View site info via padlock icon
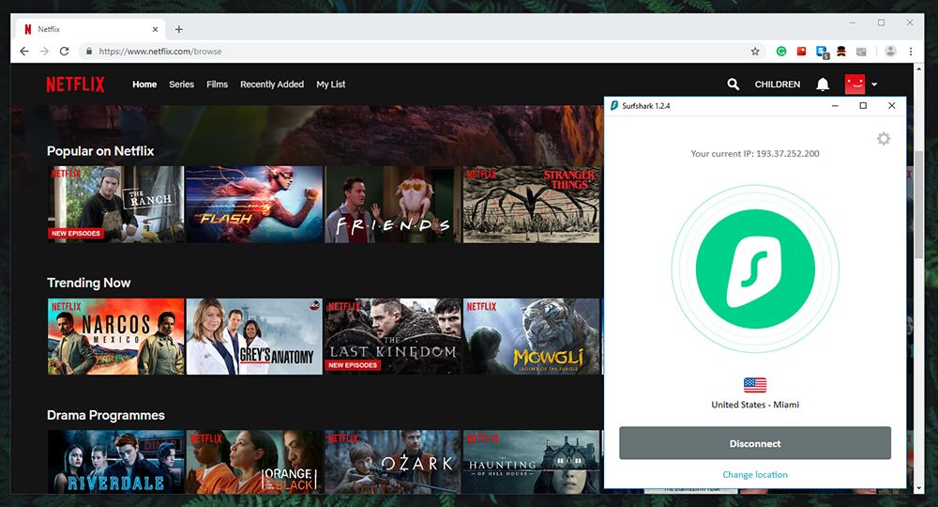938x507 pixels. (89, 52)
